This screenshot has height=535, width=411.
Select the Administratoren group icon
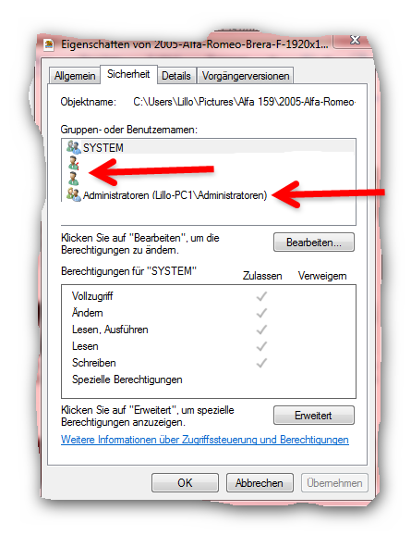(x=74, y=194)
